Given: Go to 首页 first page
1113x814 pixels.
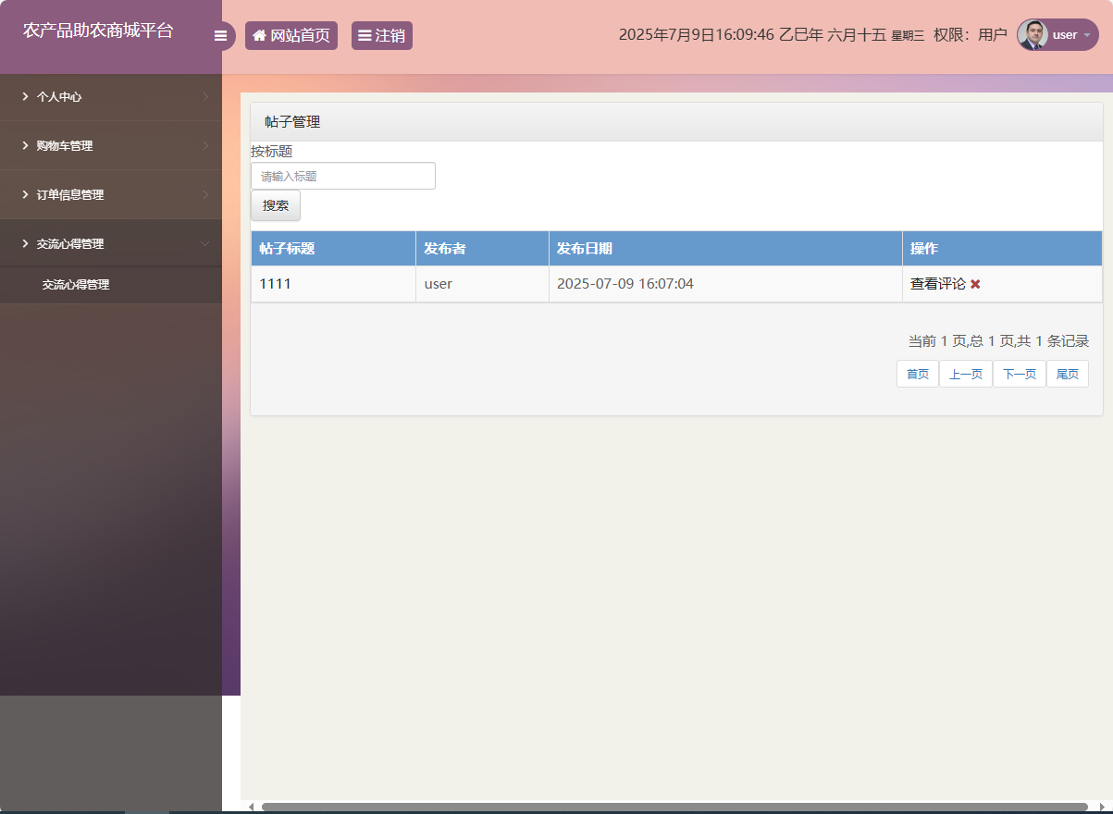Looking at the screenshot, I should tap(918, 374).
